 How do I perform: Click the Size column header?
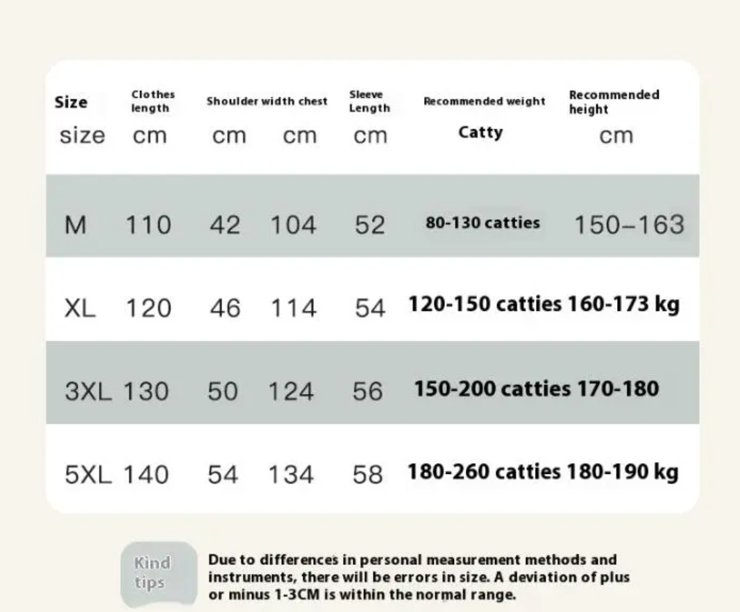click(x=71, y=102)
